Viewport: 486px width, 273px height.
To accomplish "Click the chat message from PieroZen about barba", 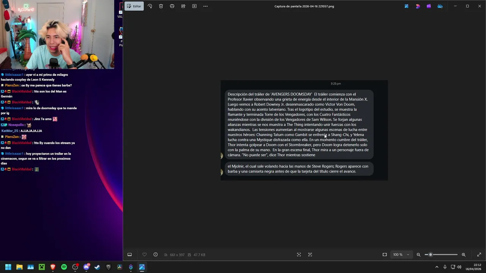I will click(36, 85).
